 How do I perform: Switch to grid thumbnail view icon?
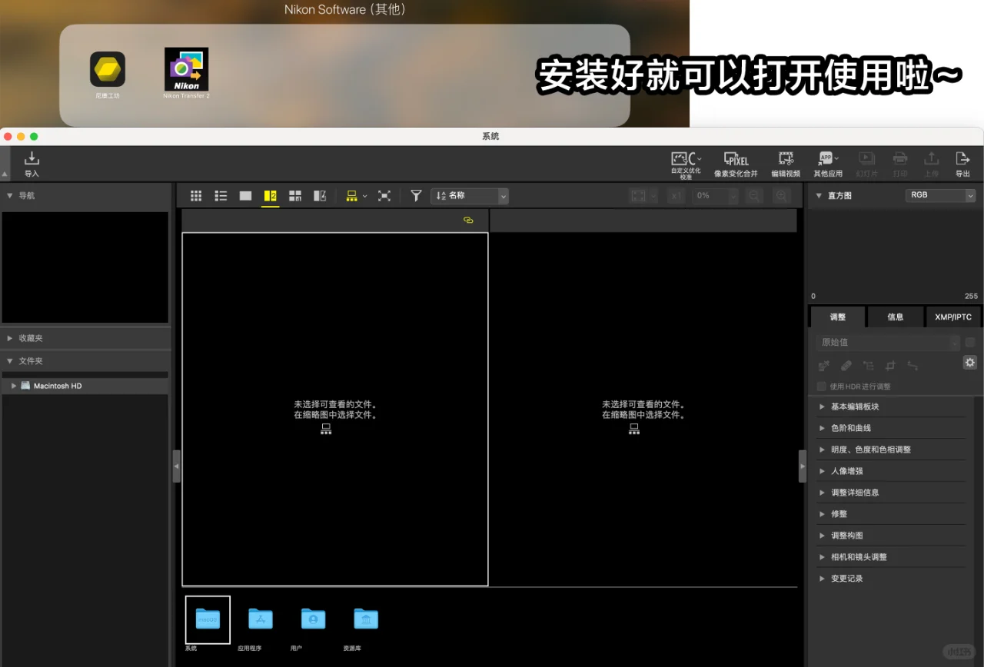pos(196,196)
